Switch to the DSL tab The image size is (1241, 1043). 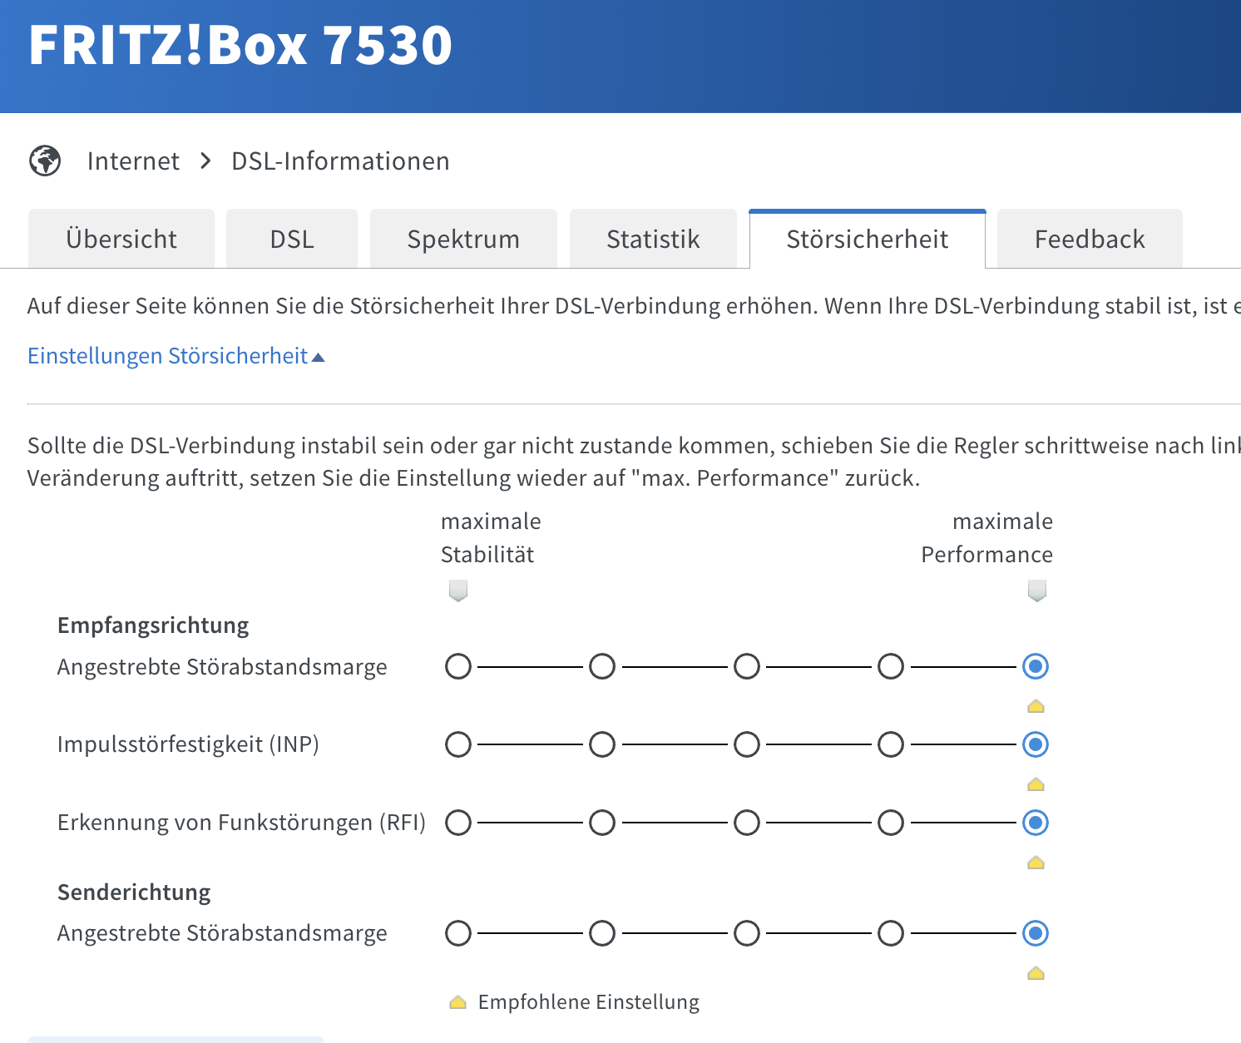tap(292, 239)
